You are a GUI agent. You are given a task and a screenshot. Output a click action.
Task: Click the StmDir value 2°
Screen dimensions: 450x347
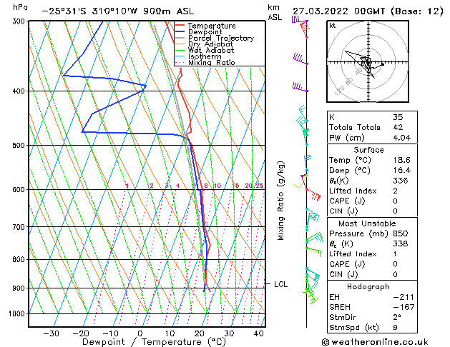[397, 318]
